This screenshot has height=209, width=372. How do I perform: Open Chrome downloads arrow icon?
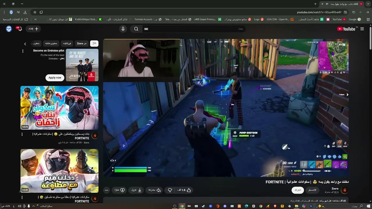pyautogui.click(x=25, y=12)
